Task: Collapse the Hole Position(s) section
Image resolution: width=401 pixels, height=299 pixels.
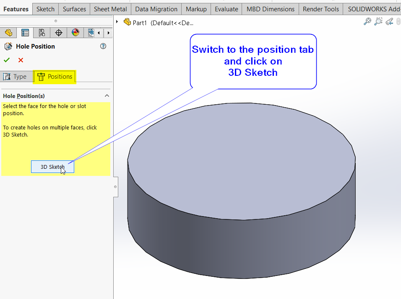Action: coord(107,96)
